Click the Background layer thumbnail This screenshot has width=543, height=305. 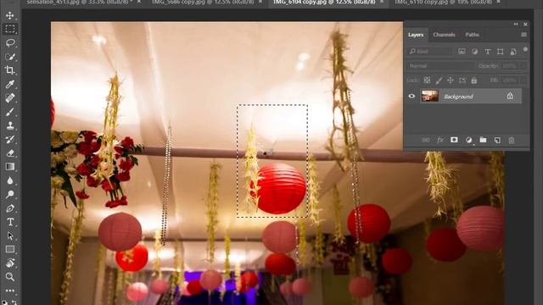pos(430,96)
